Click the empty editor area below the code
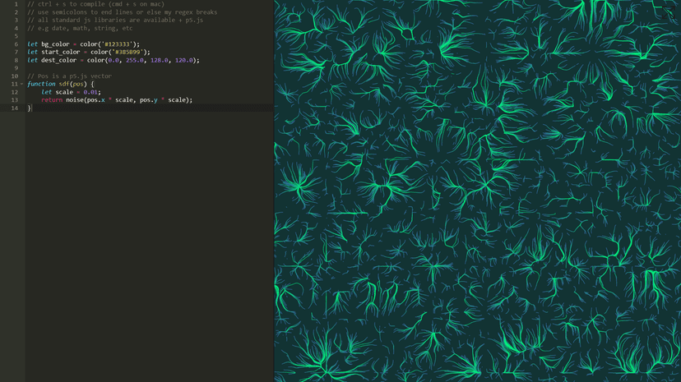Viewport: 681px width, 382px height. pyautogui.click(x=148, y=246)
